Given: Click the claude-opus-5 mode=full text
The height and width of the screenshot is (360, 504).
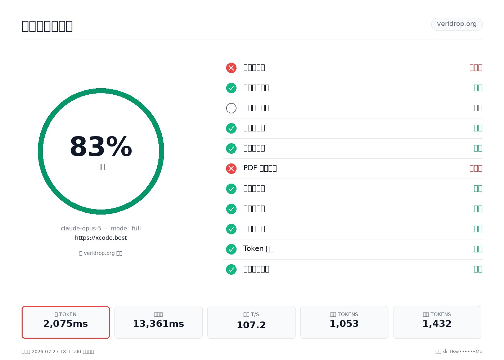Looking at the screenshot, I should (x=101, y=228).
